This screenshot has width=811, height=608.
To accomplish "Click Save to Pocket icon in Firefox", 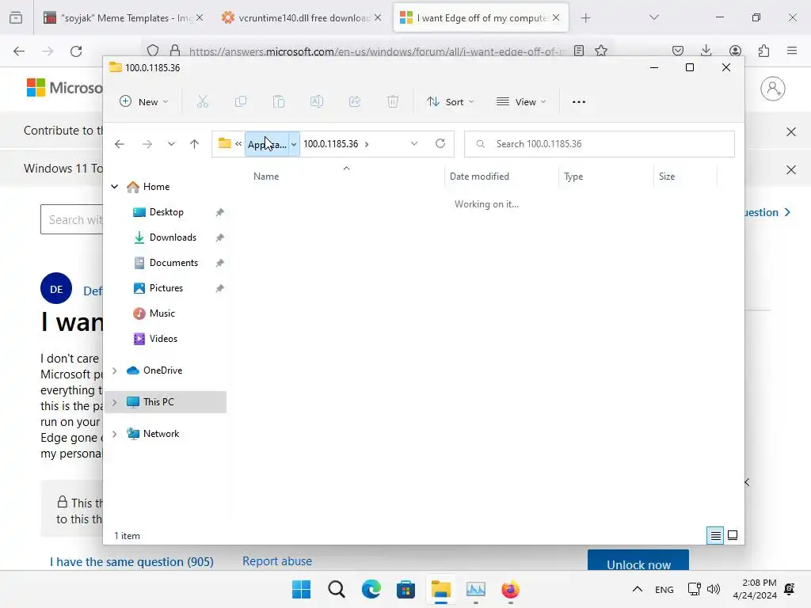I will click(678, 50).
